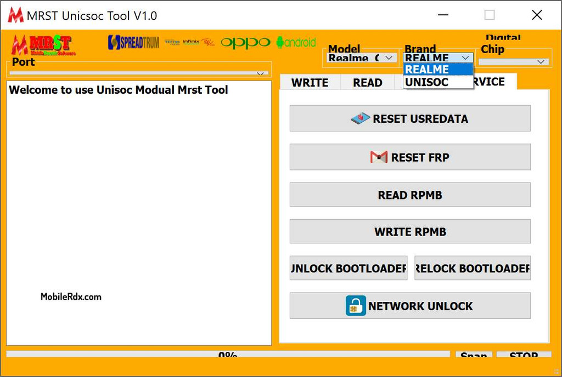Click the welcome message in log

pyautogui.click(x=119, y=89)
